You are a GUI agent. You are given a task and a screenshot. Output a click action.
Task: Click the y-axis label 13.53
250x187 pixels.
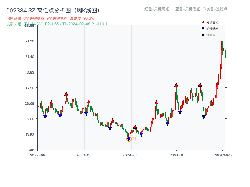[30, 135]
